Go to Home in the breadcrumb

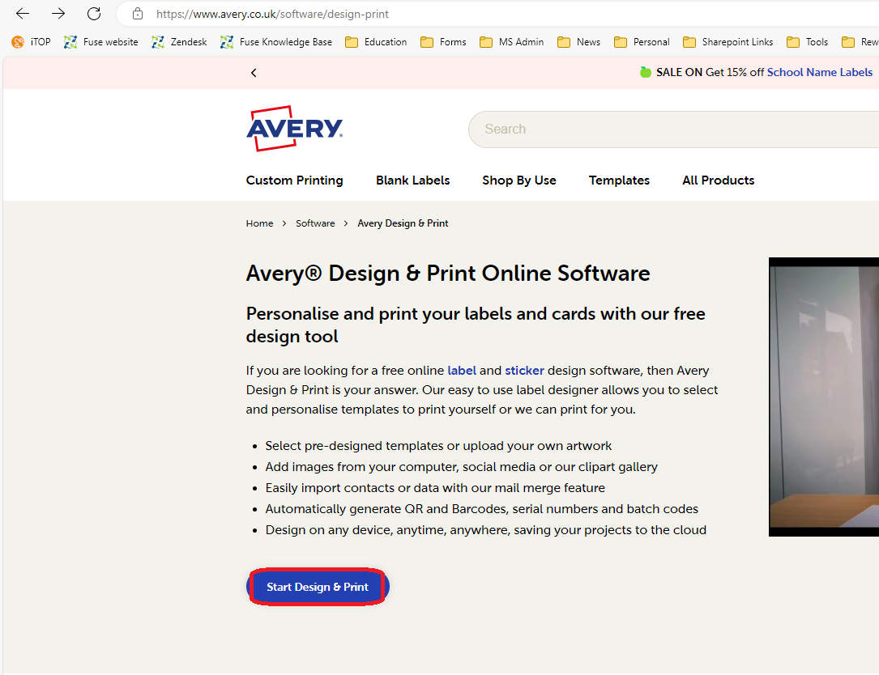[259, 223]
